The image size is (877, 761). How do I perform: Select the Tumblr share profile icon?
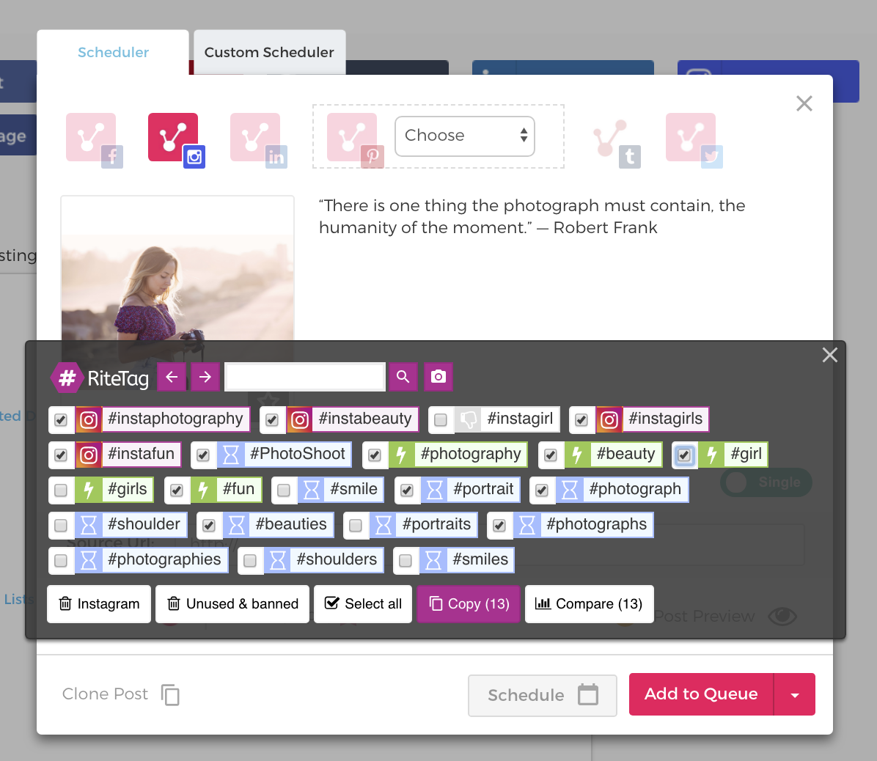(617, 143)
